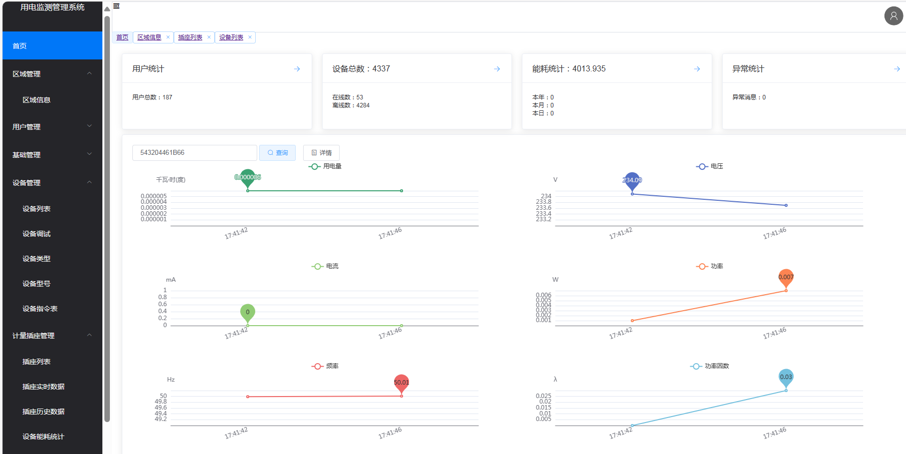Viewport: 906px width, 454px height.
Task: Toggle the 用电量 legend series
Action: [325, 166]
